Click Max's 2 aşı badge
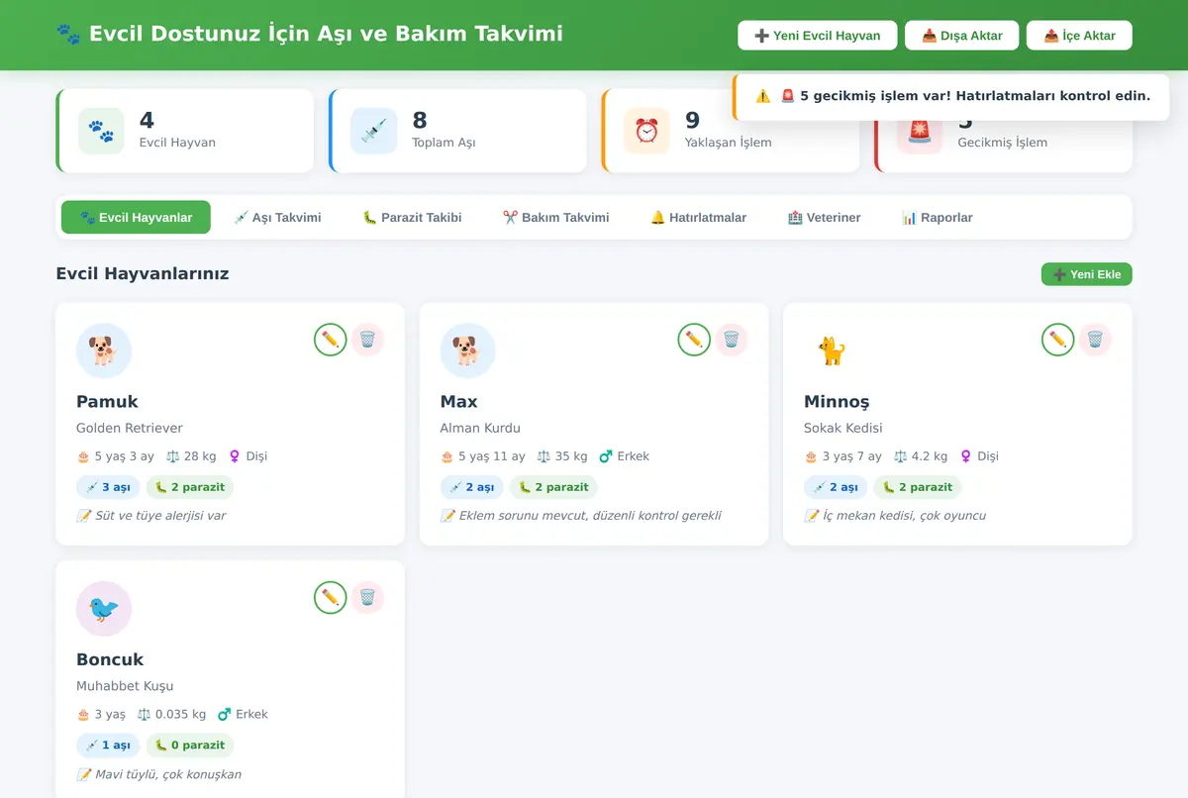The image size is (1188, 798). [471, 487]
